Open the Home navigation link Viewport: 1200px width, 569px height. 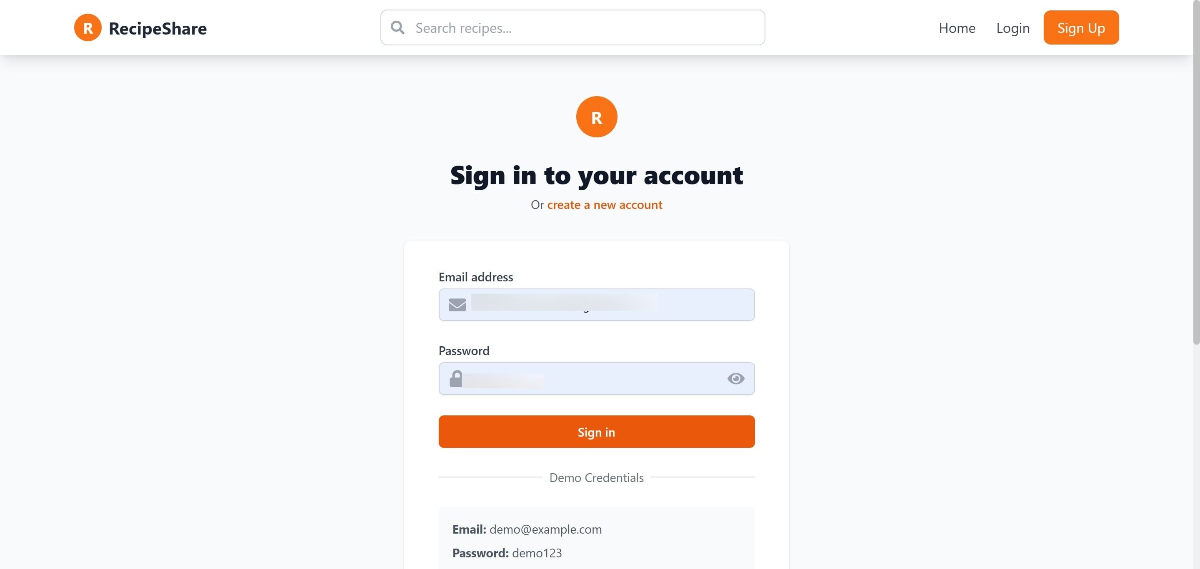(x=957, y=28)
